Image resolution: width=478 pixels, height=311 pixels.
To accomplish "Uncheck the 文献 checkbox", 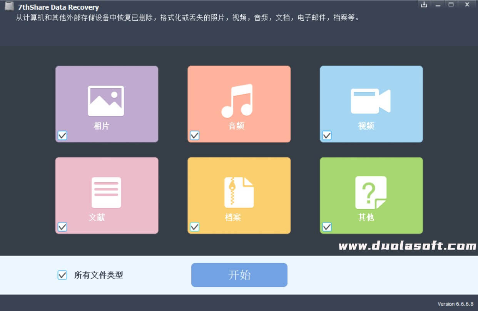I will tap(62, 227).
